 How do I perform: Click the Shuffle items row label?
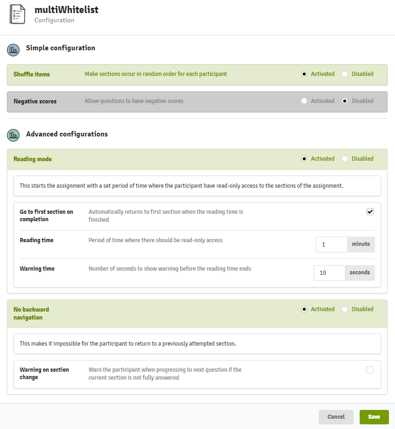point(32,74)
